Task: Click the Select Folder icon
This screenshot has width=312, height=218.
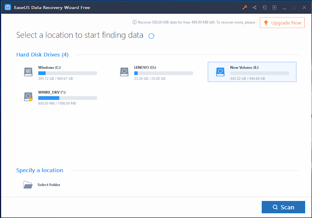Action: coord(28,184)
